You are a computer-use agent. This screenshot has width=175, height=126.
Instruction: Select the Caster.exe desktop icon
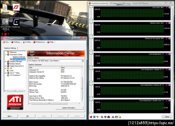pyautogui.click(x=16, y=23)
